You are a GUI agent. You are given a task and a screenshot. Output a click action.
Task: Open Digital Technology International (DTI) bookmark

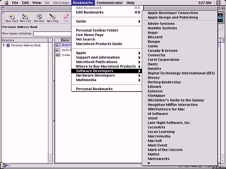pyautogui.click(x=180, y=73)
